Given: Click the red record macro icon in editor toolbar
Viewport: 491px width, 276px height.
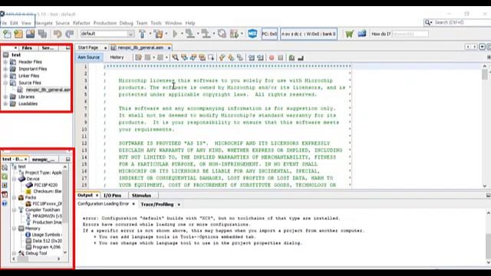Looking at the screenshot, I should coord(272,58).
